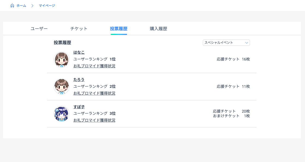The image size is (305, 162).
Task: Click たろう's avatar image
Action: 62,86
